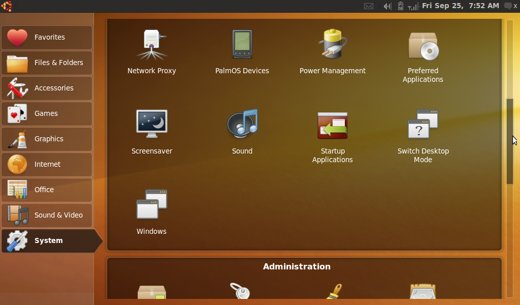Open Screensaver preferences
Viewport: 520px width, 305px height.
point(152,132)
